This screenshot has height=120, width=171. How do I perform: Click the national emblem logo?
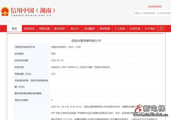[x=5, y=12]
